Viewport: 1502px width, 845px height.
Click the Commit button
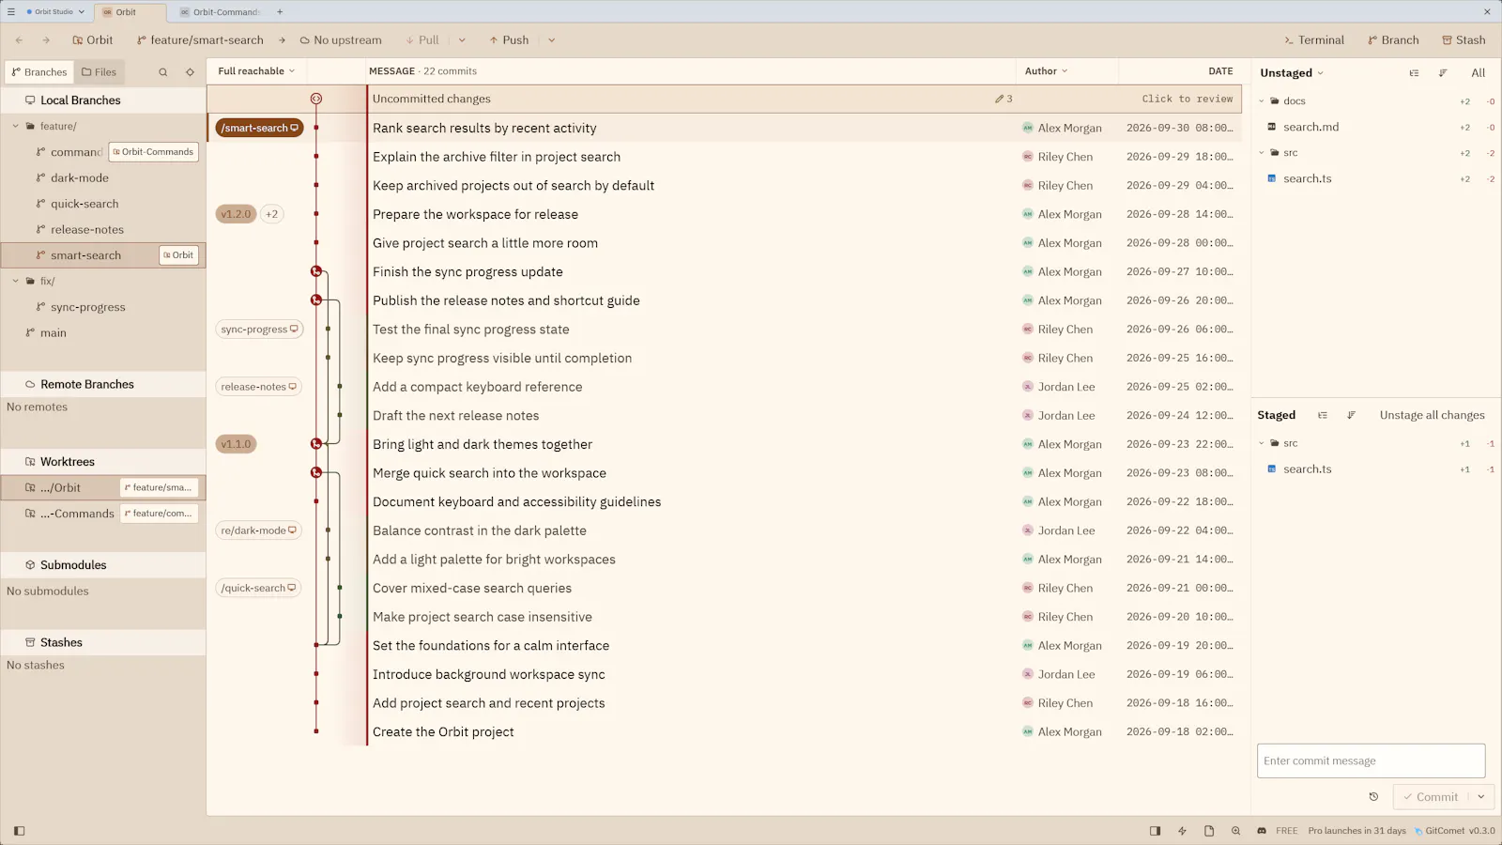point(1431,797)
